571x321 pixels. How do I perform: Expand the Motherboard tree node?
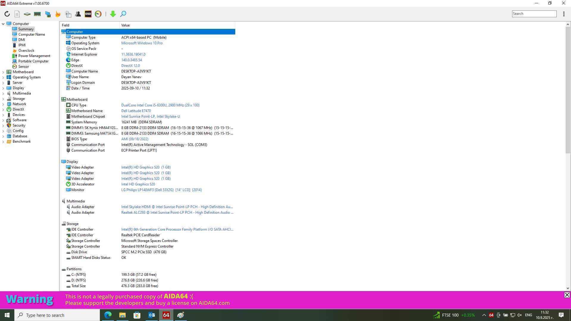pyautogui.click(x=3, y=72)
